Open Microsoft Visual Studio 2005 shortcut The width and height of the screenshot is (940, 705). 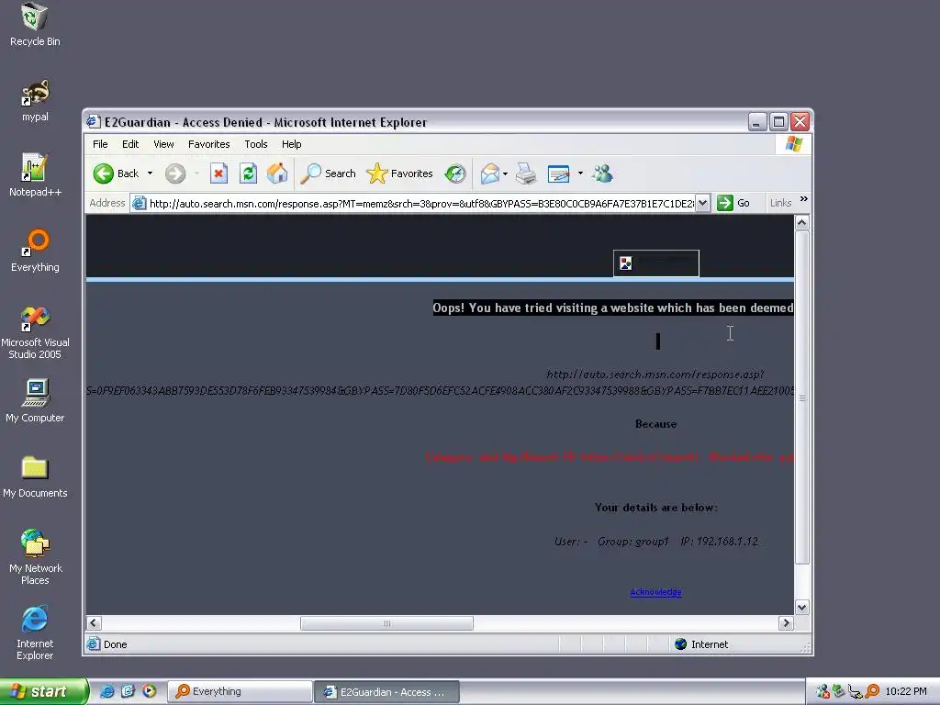tap(35, 332)
